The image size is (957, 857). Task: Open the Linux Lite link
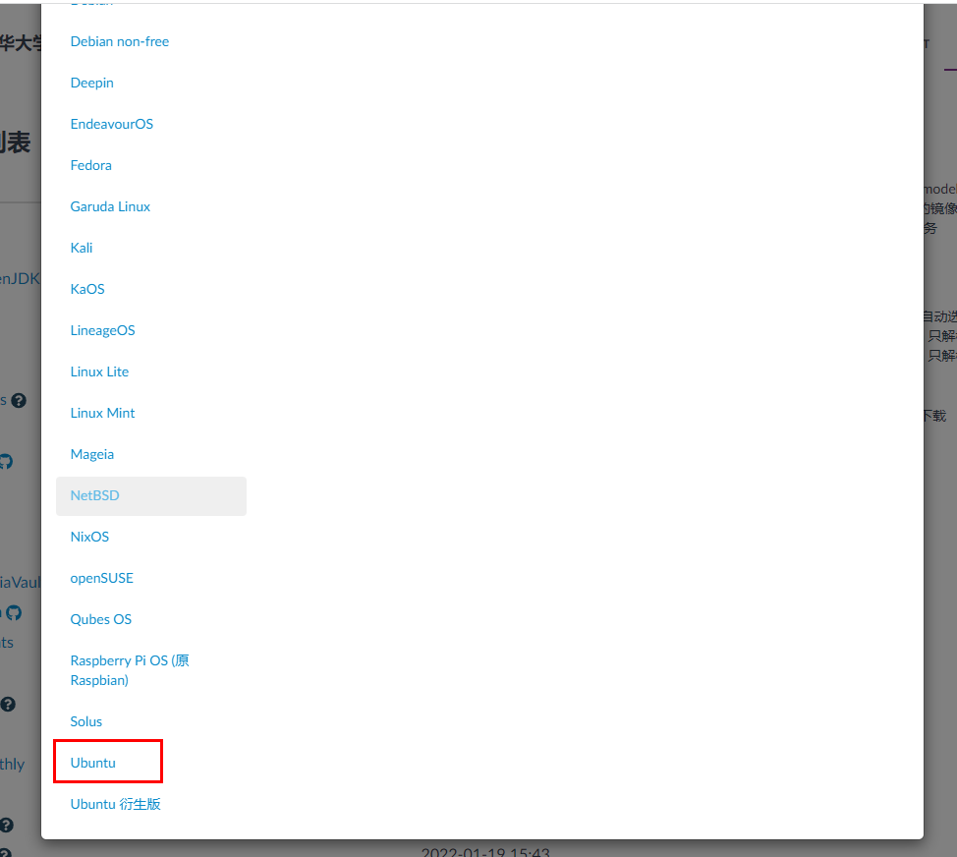99,371
